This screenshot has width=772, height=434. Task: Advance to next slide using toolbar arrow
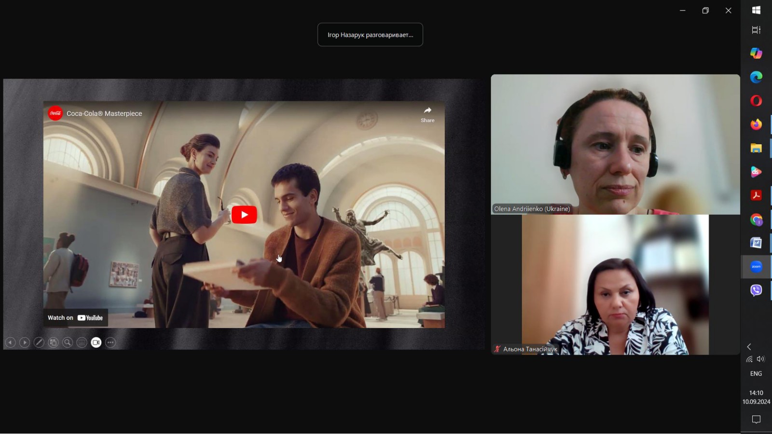pos(25,342)
